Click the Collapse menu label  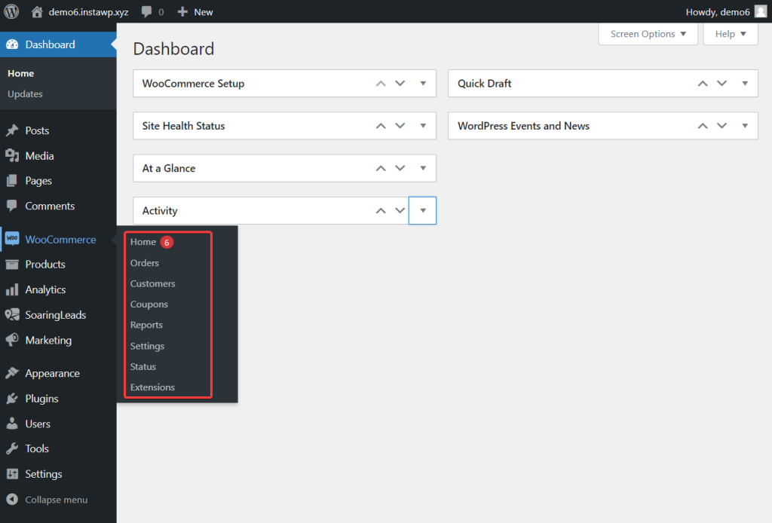point(56,500)
